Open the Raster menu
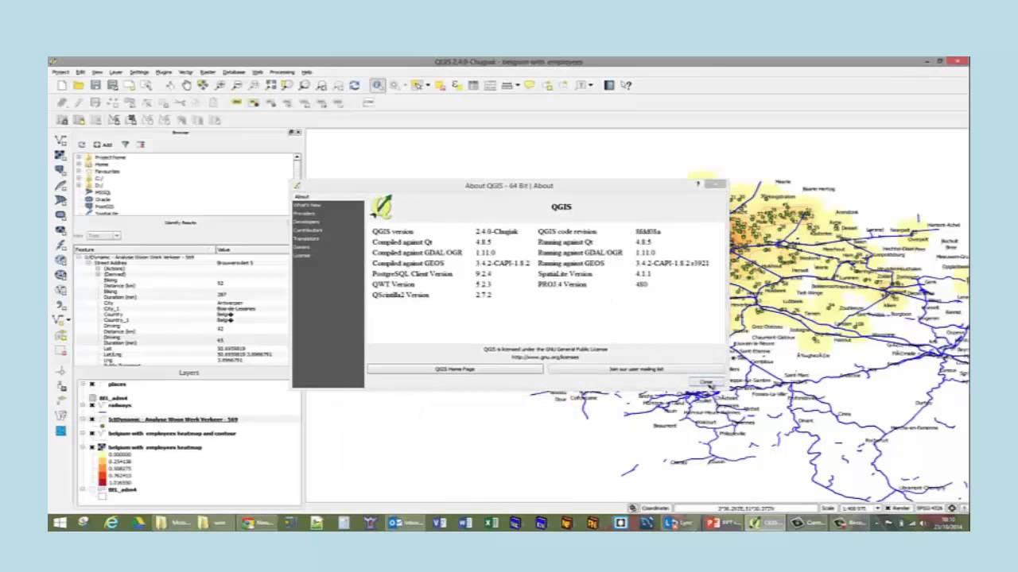 coord(208,72)
